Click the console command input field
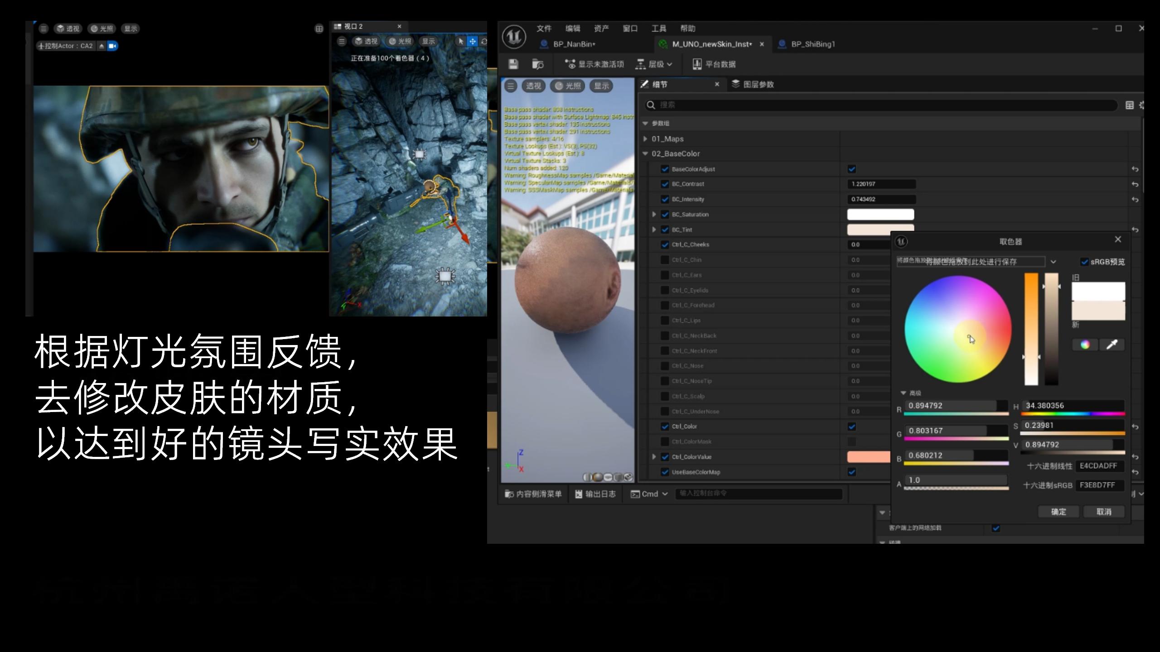 759,494
